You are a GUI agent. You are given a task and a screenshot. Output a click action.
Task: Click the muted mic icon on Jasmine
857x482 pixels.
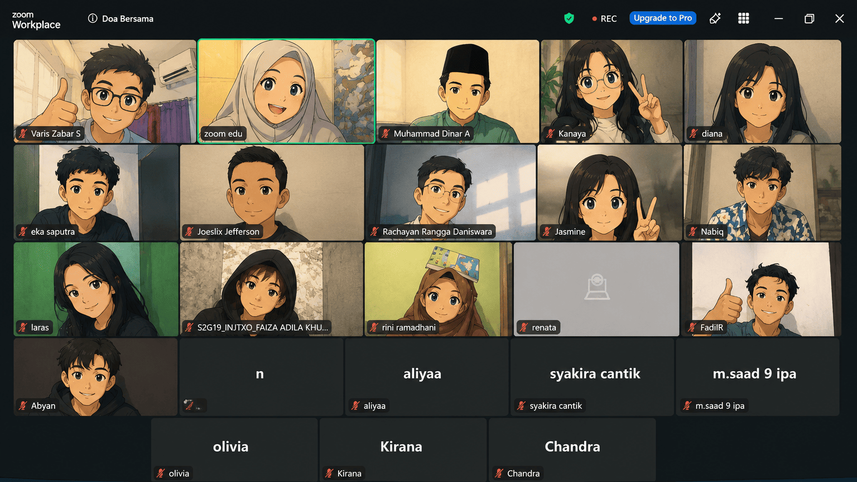[x=547, y=232]
